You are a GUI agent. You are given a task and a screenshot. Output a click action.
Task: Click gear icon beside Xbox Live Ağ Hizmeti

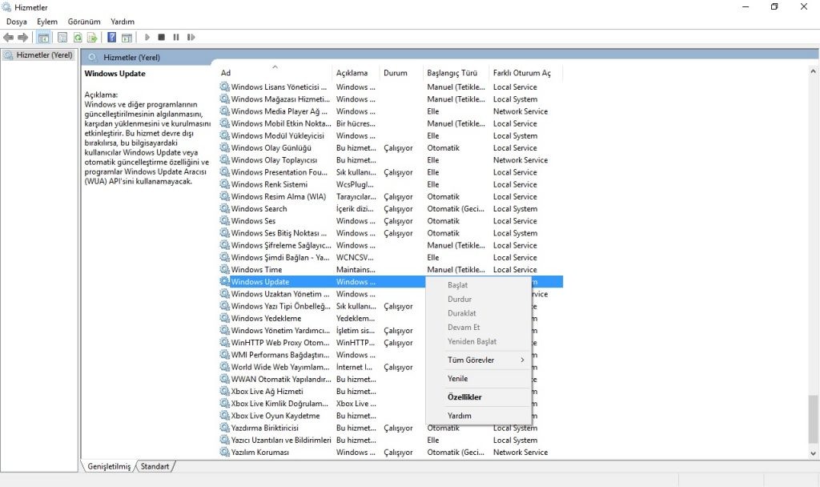[x=225, y=391]
